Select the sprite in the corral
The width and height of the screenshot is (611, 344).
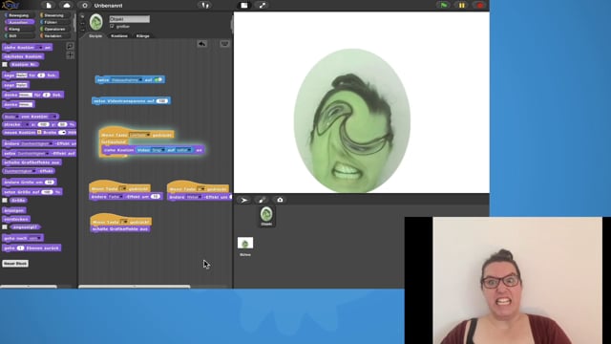pos(266,217)
